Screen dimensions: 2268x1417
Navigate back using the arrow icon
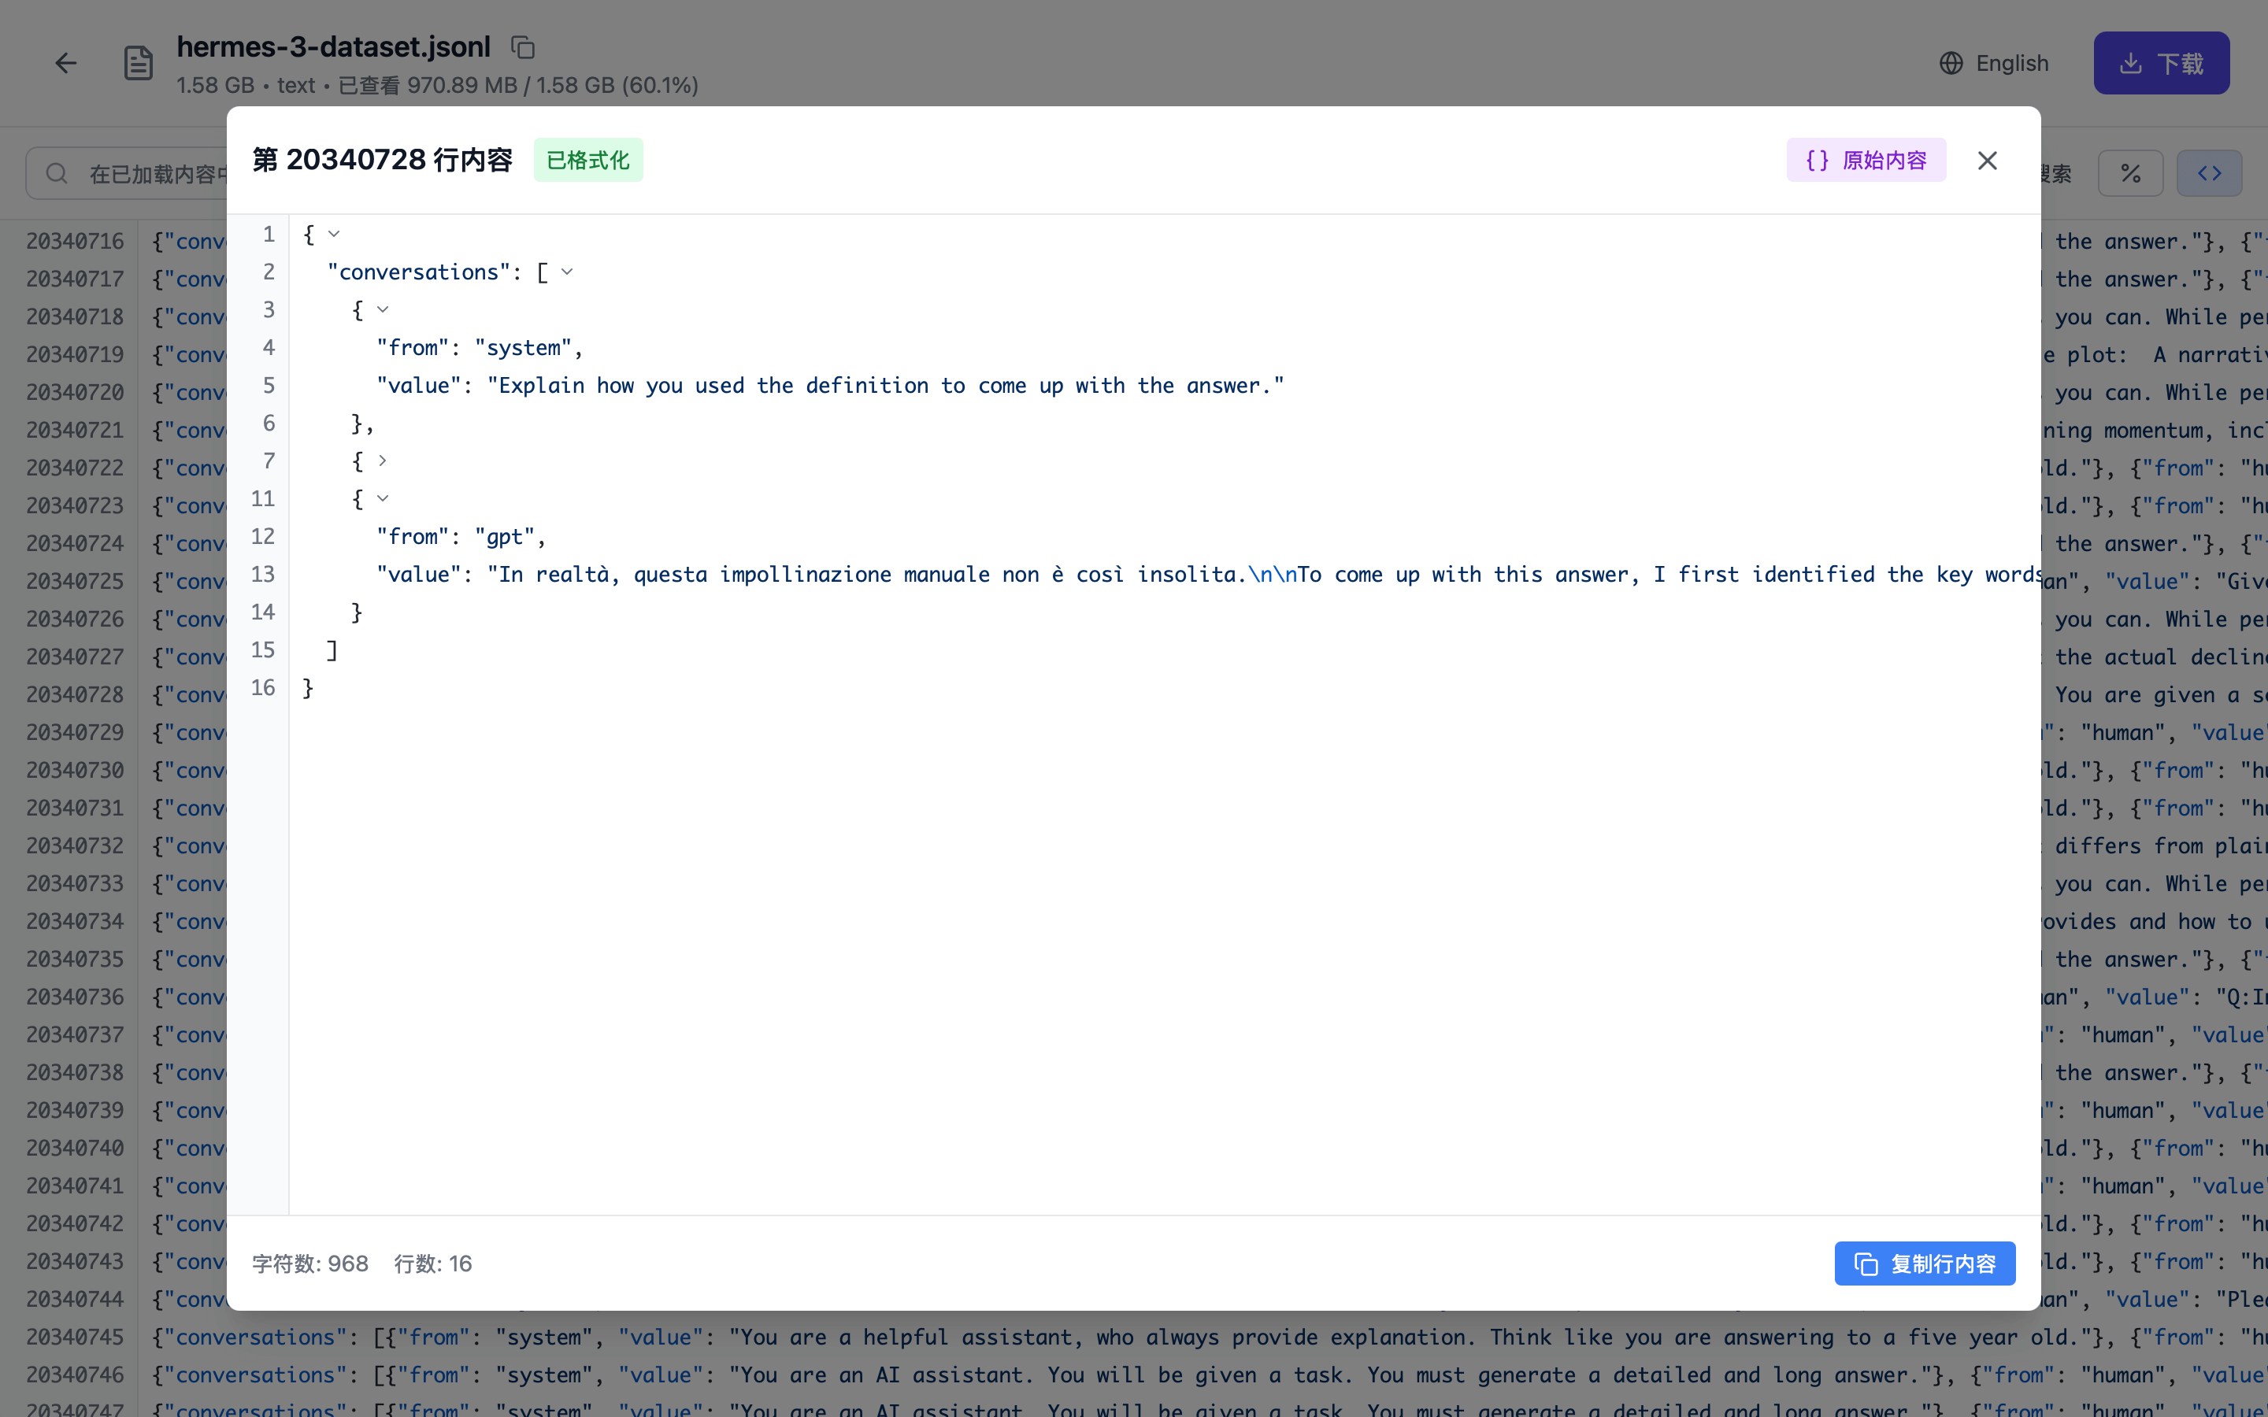[x=65, y=63]
